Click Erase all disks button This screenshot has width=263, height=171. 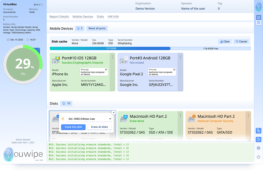pyautogui.click(x=100, y=127)
